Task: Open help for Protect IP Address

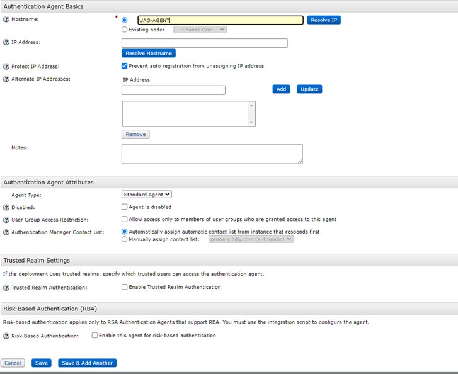Action: 6,66
